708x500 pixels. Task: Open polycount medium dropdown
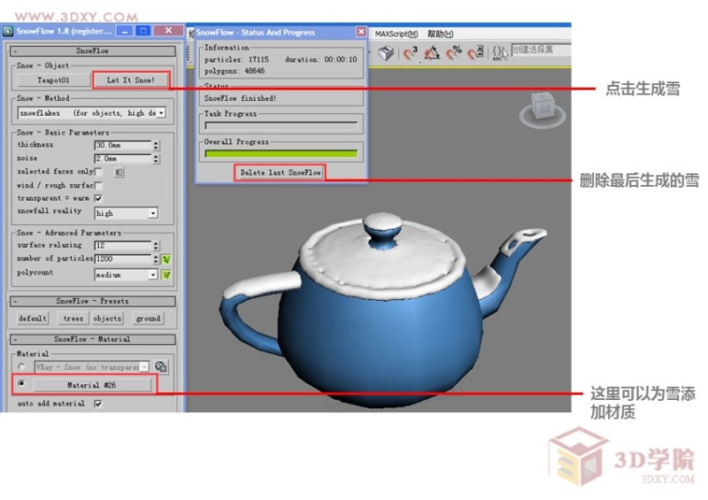point(126,274)
